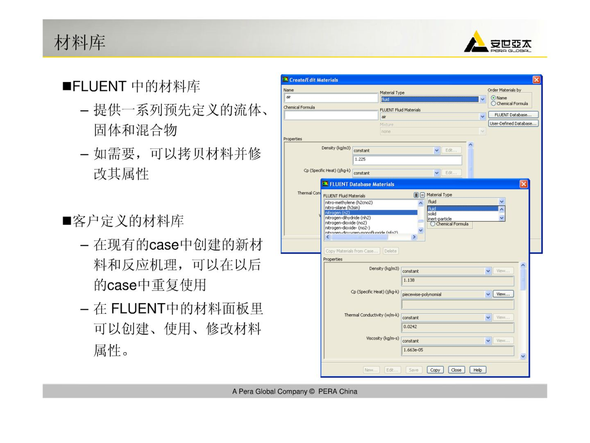Click up arrow of materials list scrollbar

[421, 203]
